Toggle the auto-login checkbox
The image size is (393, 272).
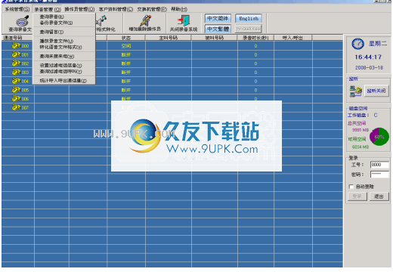[x=351, y=187]
